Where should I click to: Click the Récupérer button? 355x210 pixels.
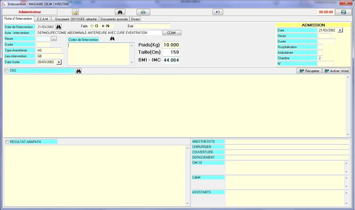coord(309,71)
